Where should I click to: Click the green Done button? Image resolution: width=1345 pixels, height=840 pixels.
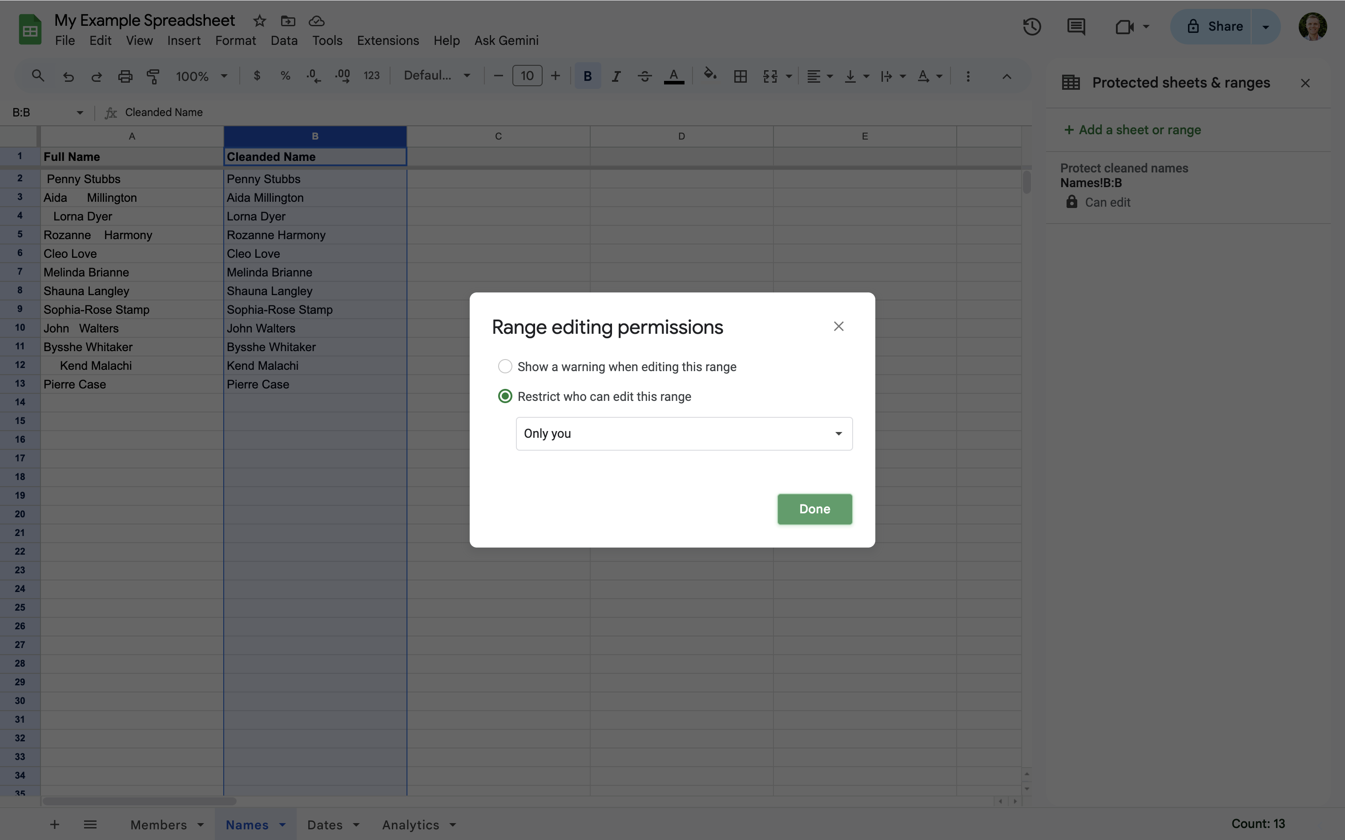(814, 509)
